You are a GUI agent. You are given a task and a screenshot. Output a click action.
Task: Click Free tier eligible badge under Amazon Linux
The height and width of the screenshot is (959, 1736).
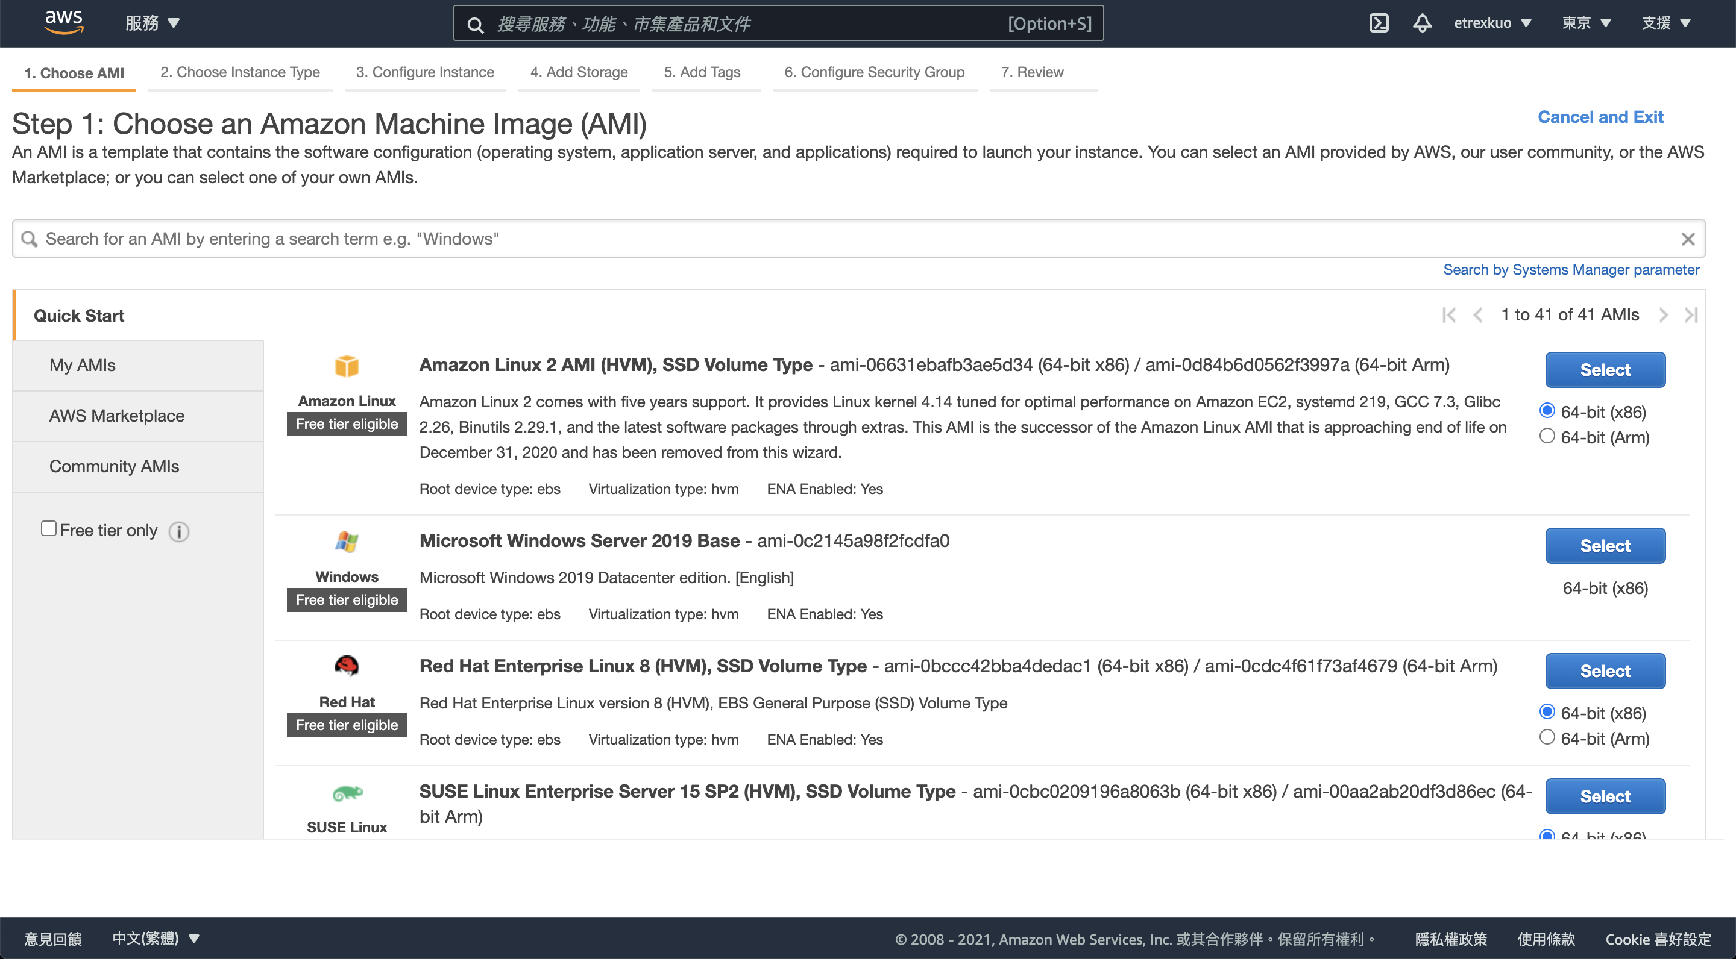click(x=347, y=424)
